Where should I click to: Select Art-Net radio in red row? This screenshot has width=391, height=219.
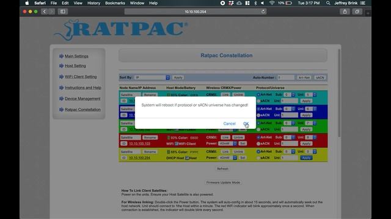click(x=258, y=137)
